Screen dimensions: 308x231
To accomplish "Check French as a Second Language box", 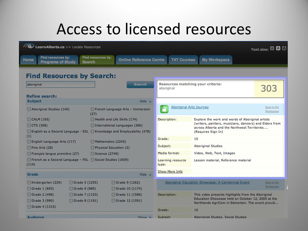I will point(29,160).
